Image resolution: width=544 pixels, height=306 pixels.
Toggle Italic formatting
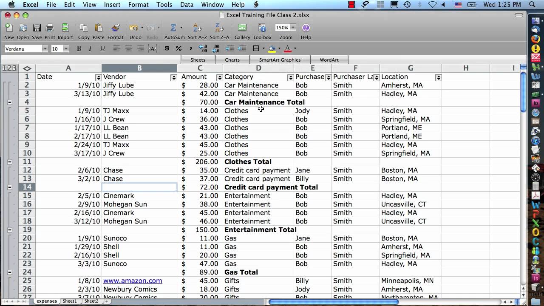pos(90,49)
